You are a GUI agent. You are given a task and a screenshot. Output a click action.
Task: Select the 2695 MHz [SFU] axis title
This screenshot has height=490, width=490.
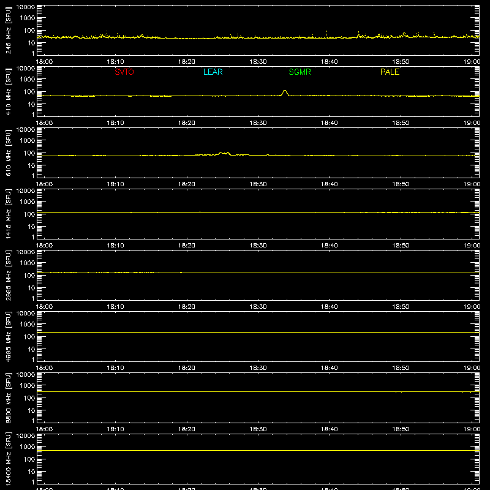[9, 275]
